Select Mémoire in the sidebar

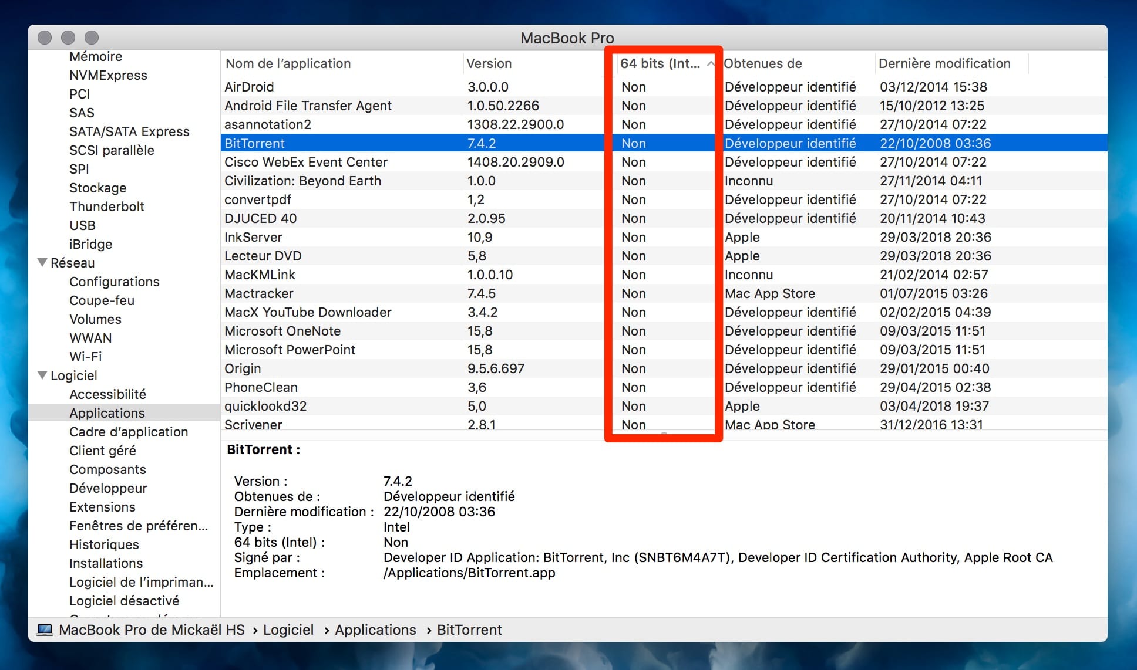[x=96, y=56]
